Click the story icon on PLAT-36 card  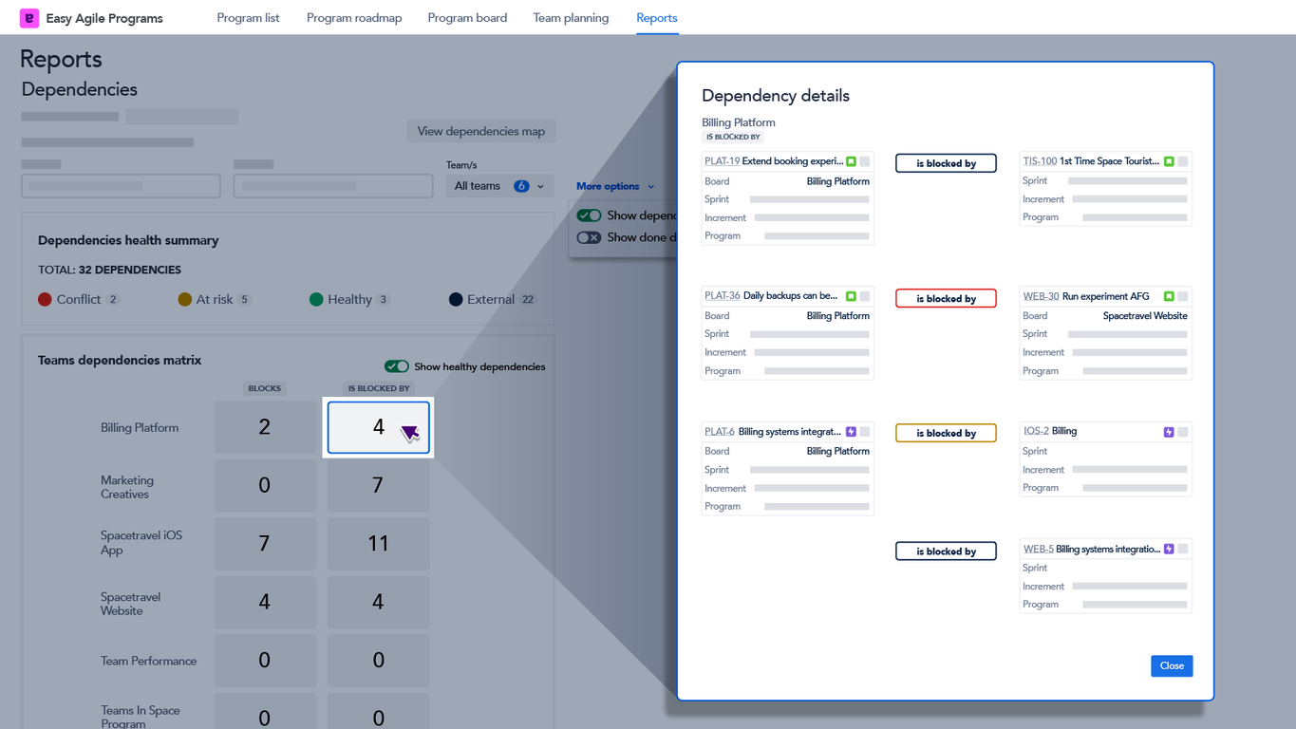(x=851, y=296)
